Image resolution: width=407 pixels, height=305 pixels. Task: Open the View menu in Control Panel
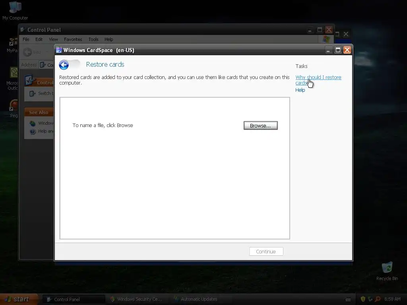pyautogui.click(x=53, y=39)
